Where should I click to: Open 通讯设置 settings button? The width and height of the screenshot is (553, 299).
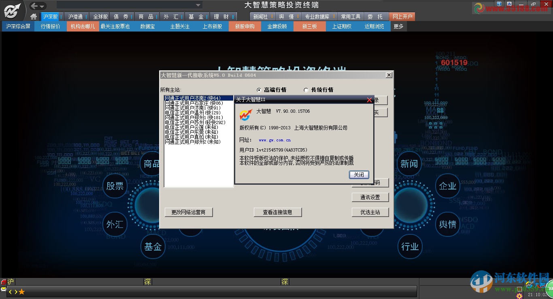click(x=370, y=198)
